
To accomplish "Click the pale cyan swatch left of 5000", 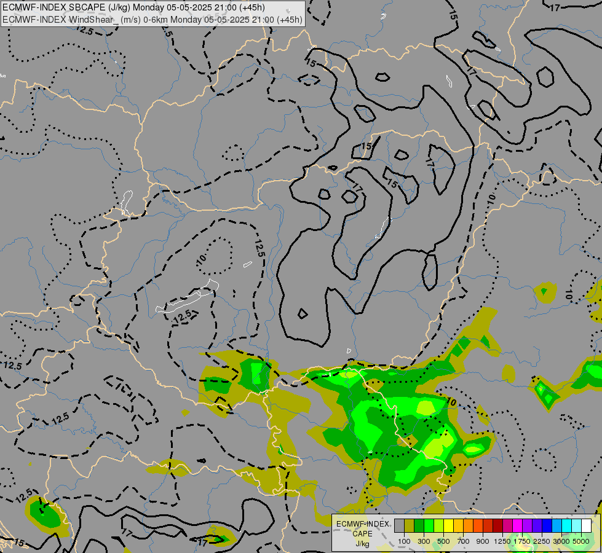I will [x=577, y=526].
